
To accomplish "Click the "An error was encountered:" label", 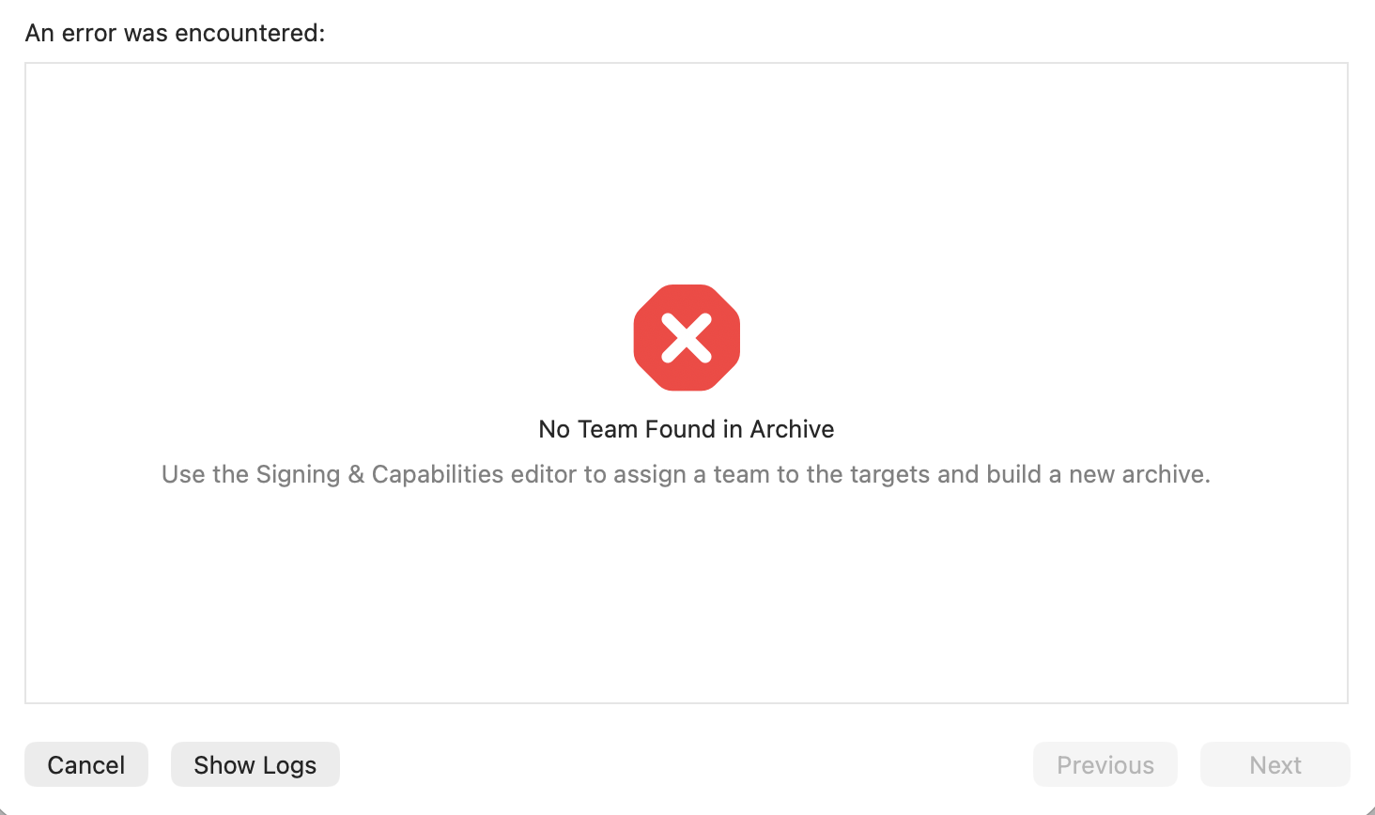I will click(x=175, y=33).
